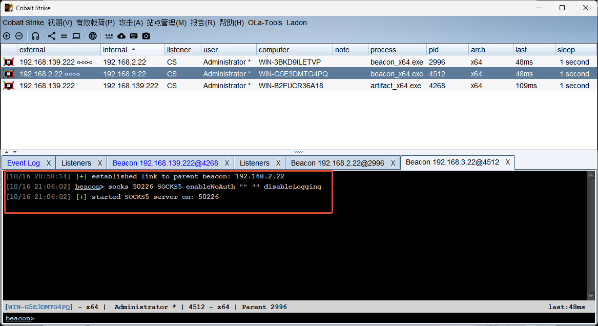Switch to Beacon 192.168.2.22@2996 tab
The width and height of the screenshot is (598, 326).
pyautogui.click(x=338, y=163)
